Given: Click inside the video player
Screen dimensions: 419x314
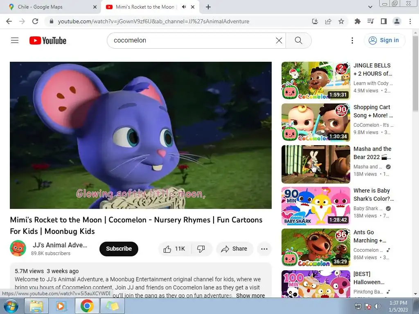Looking at the screenshot, I should coord(141,135).
